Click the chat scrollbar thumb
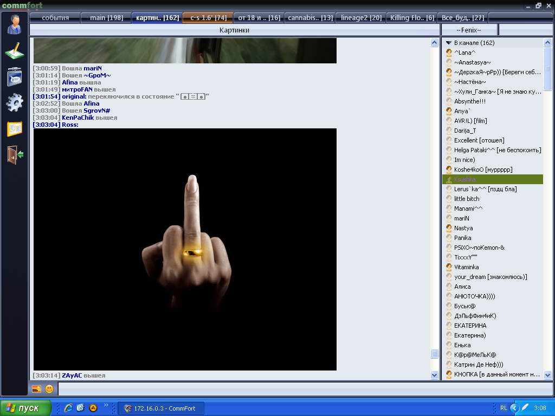The image size is (555, 416). click(x=434, y=354)
